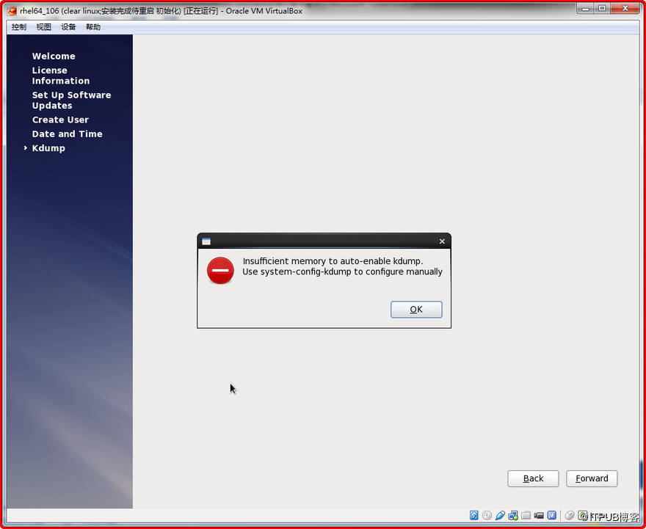Close the kdump error dialog with X
Image resolution: width=646 pixels, height=529 pixels.
click(442, 241)
